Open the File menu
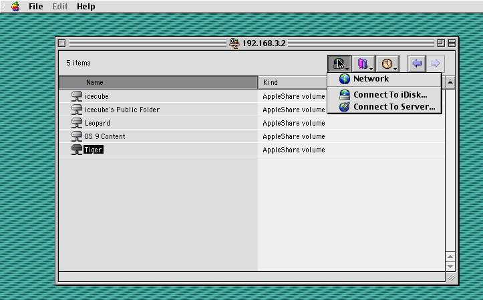The width and height of the screenshot is (483, 300). (35, 6)
